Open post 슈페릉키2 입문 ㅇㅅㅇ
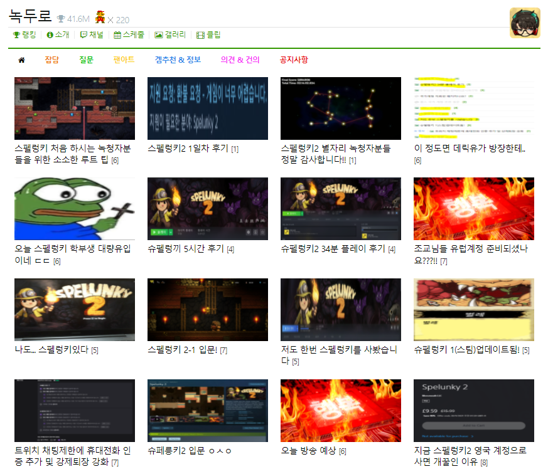Screen dimensions: 548x474 point(189,451)
